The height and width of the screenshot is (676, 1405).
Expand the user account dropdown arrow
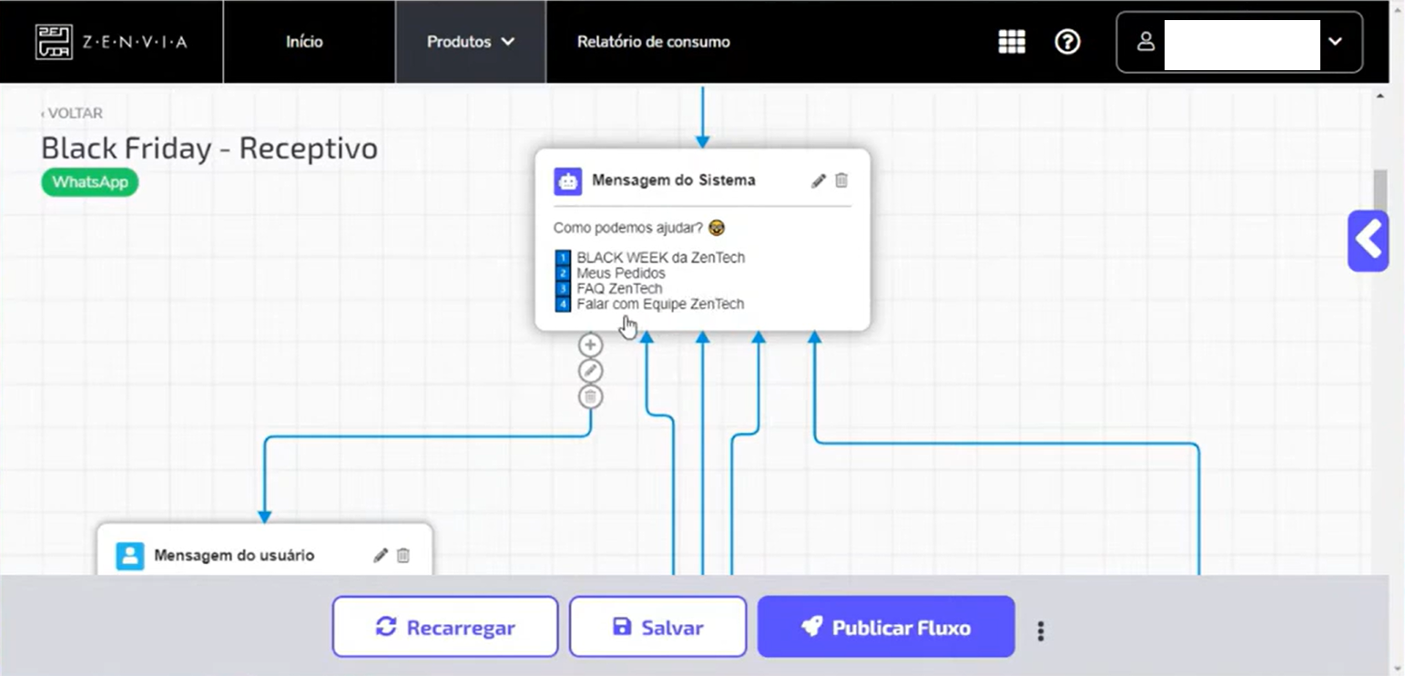click(x=1336, y=42)
